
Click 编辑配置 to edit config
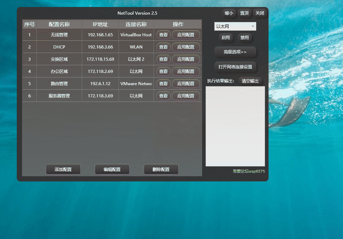pos(112,169)
